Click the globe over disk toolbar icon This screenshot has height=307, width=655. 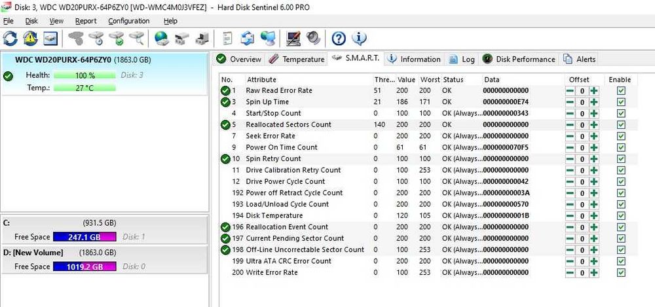point(161,39)
